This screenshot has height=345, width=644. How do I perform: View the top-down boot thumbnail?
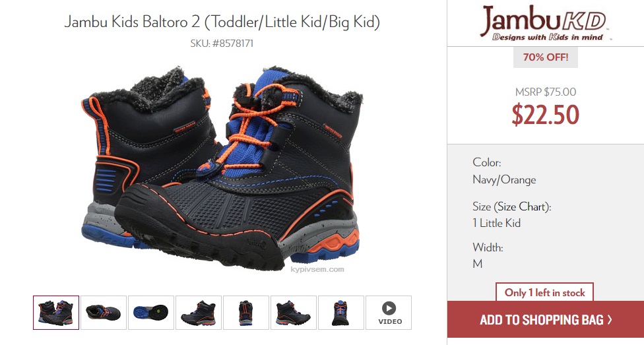pyautogui.click(x=104, y=313)
